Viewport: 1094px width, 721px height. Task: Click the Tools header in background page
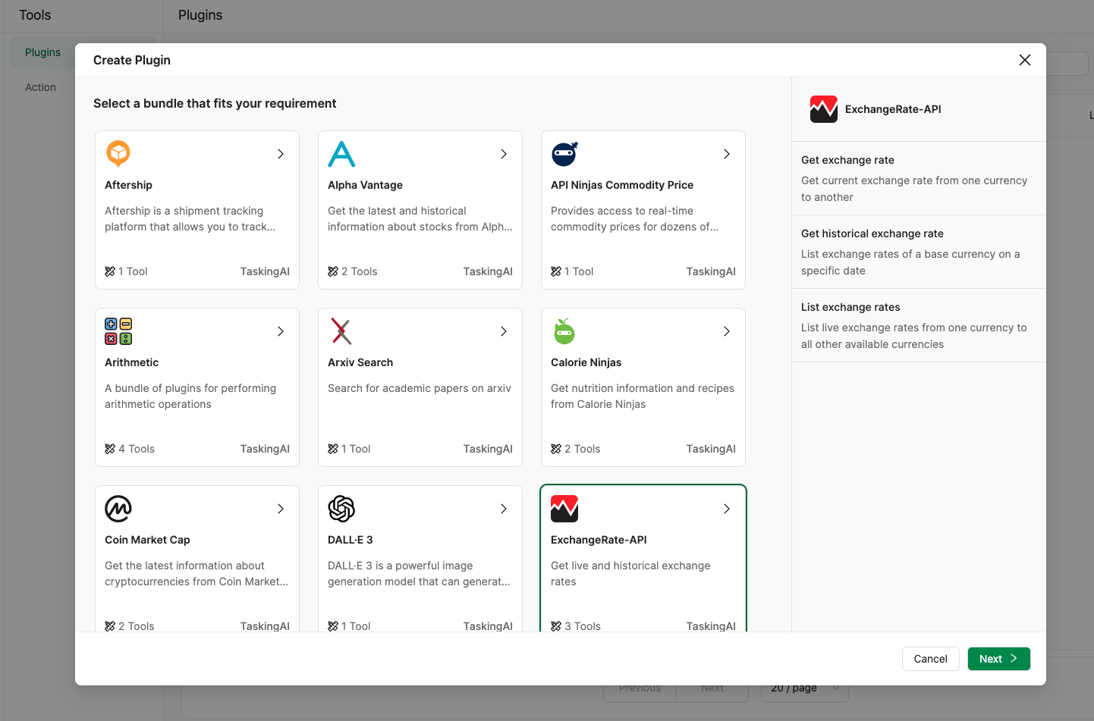pyautogui.click(x=35, y=15)
